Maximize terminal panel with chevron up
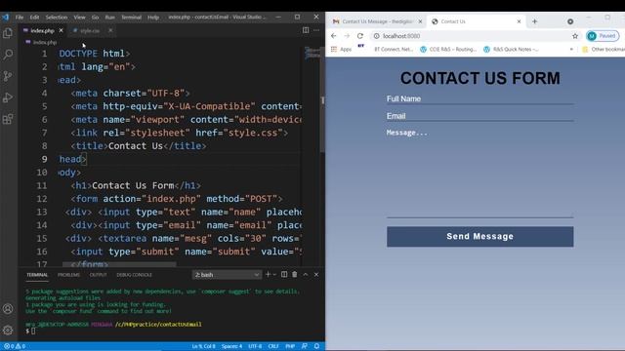The width and height of the screenshot is (625, 351). coord(306,275)
